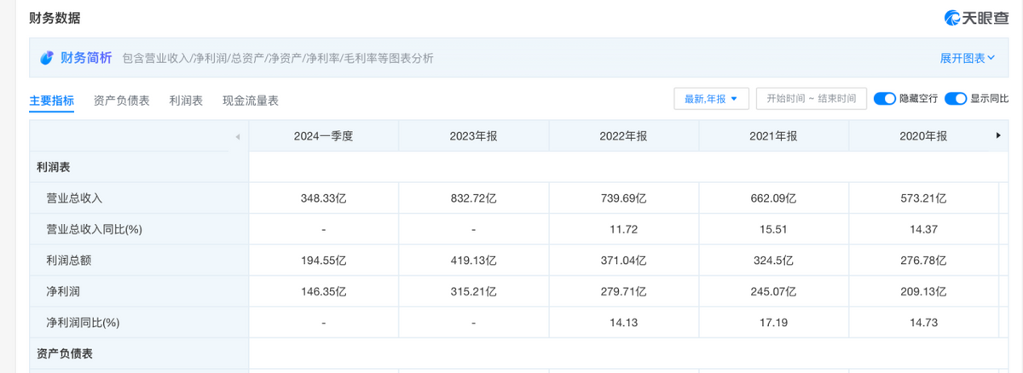Click the 2023年报 column header

click(x=473, y=136)
